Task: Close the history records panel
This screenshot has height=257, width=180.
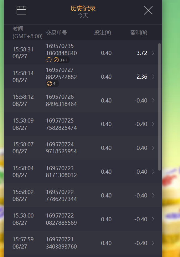Action: [148, 10]
